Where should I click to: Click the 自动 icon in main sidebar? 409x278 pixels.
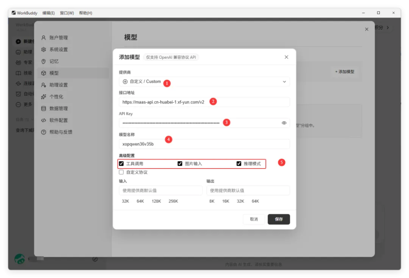tap(18, 94)
